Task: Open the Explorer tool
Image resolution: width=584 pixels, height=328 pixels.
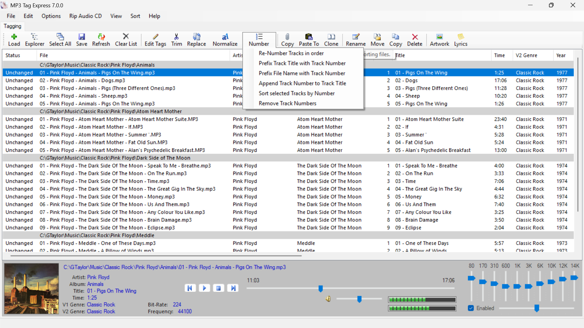Action: [x=35, y=40]
